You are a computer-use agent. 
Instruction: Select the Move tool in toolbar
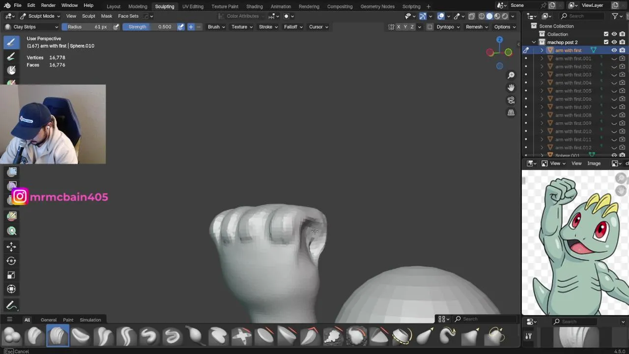point(11,246)
